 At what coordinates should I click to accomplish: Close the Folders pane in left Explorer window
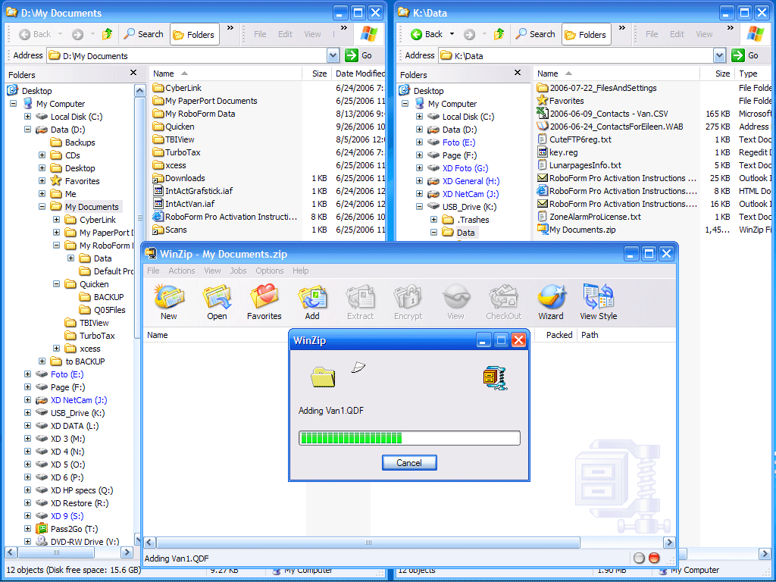click(x=133, y=73)
